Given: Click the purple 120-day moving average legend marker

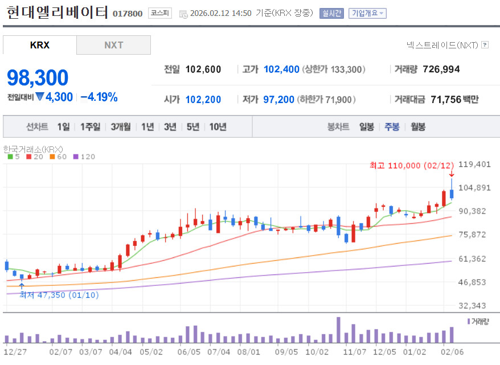Looking at the screenshot, I should [76, 157].
